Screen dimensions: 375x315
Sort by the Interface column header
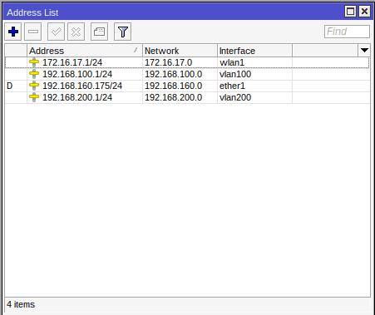pos(254,51)
